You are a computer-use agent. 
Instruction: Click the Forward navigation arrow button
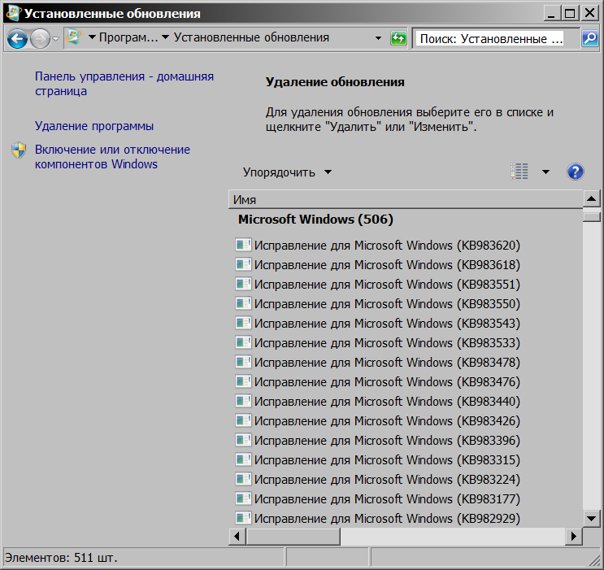(40, 38)
